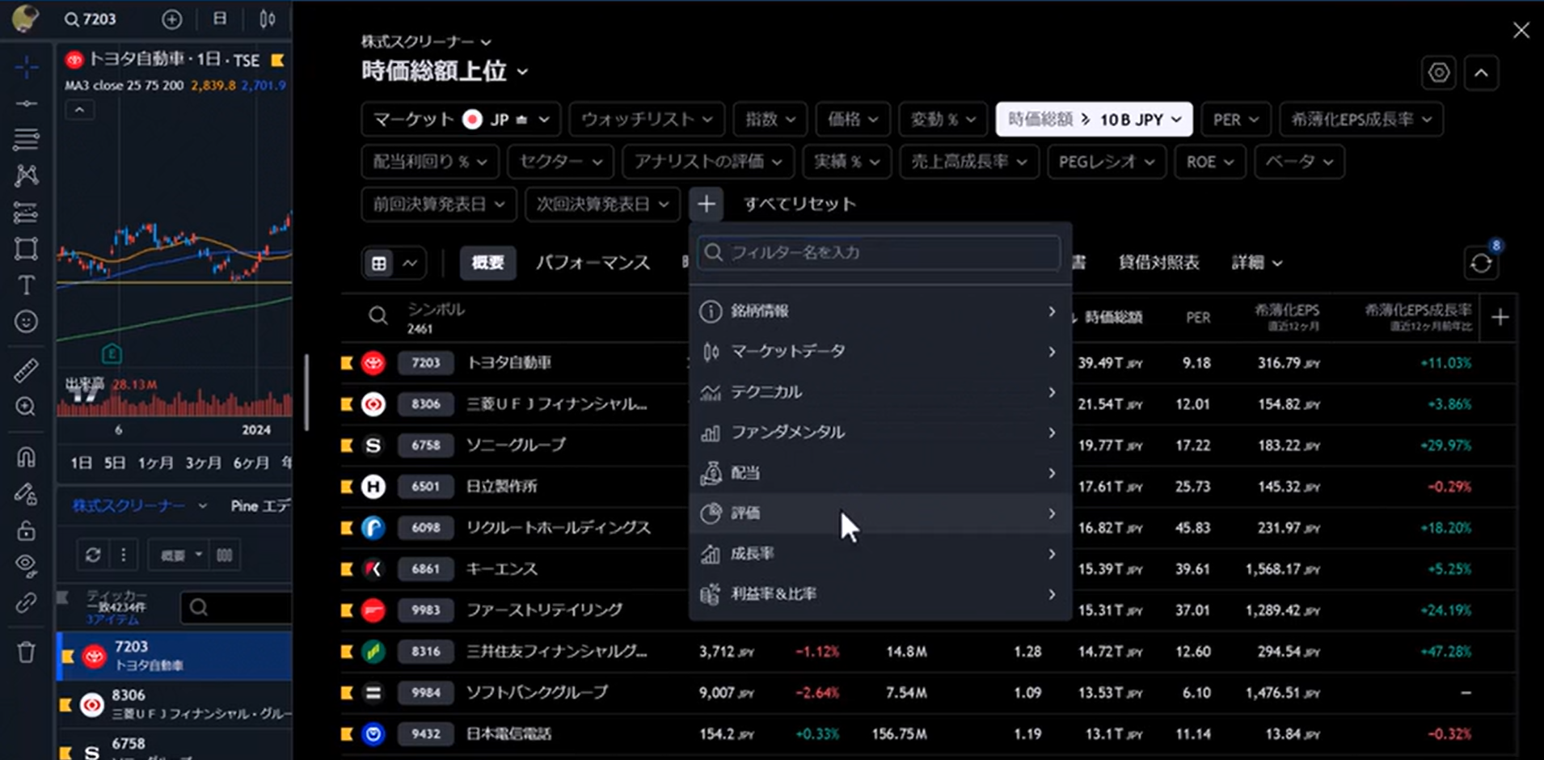Viewport: 1544px width, 760px height.
Task: Toggle the flag on the 日本電信電話 table row
Action: click(x=347, y=734)
